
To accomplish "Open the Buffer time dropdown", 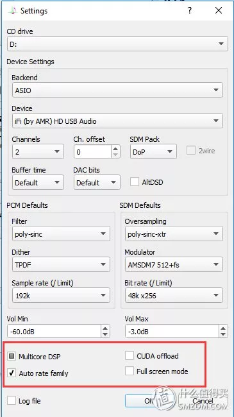I will coord(38,182).
